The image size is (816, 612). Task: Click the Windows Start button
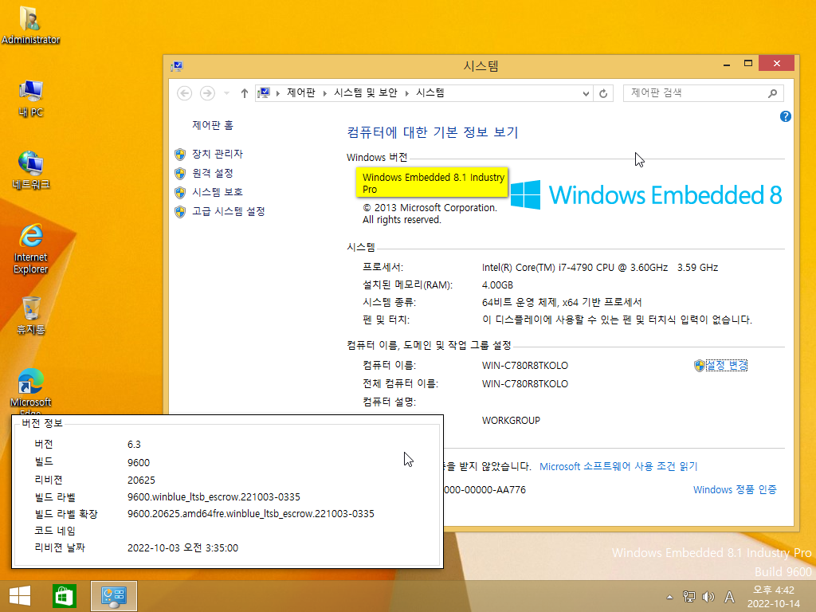20,596
